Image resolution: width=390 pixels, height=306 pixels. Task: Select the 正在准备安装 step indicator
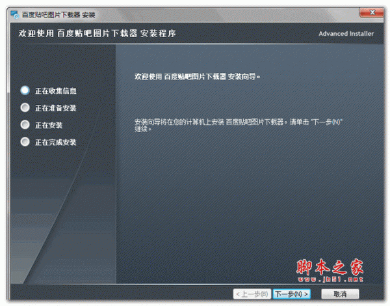(25, 107)
